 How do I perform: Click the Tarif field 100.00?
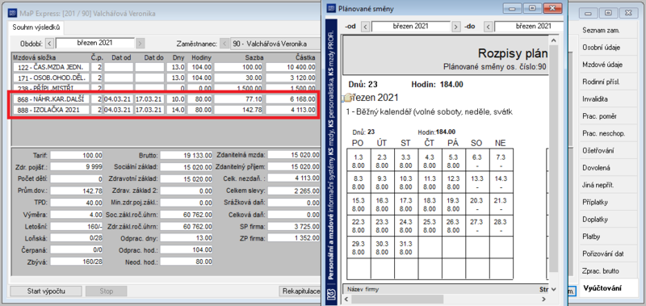coord(77,156)
